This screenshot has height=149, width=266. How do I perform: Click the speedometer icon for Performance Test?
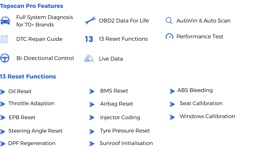(169, 36)
